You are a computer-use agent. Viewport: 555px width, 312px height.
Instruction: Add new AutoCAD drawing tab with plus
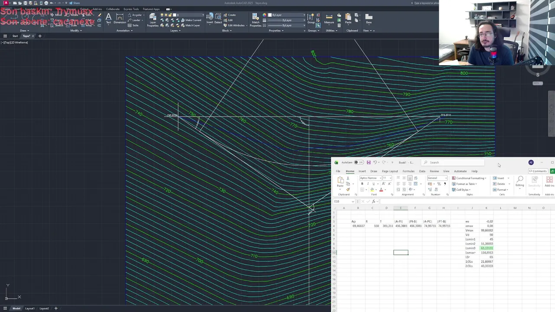point(40,36)
